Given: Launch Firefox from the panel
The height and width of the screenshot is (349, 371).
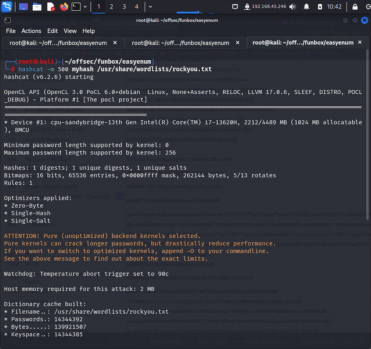Looking at the screenshot, I should point(64,7).
